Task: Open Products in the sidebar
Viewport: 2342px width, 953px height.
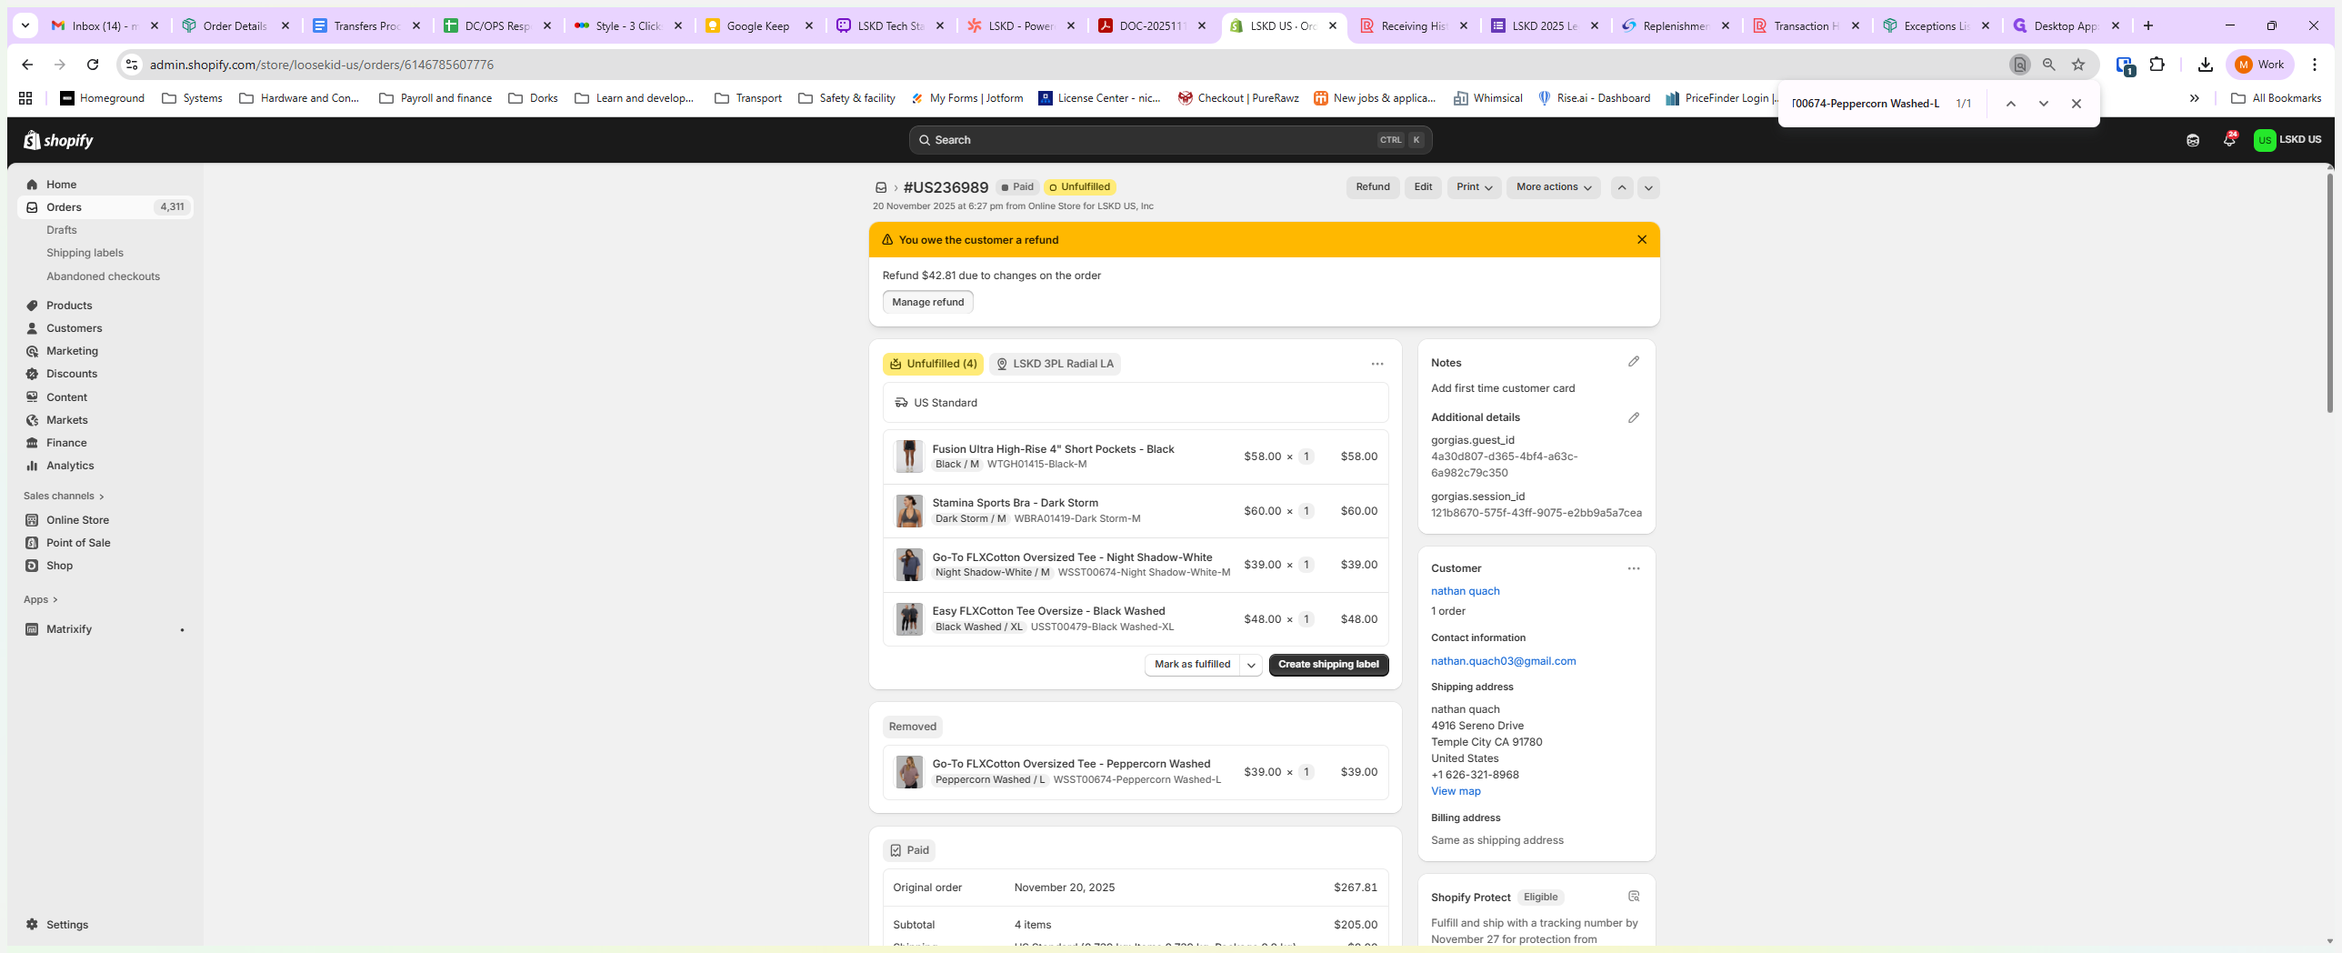Action: [69, 306]
